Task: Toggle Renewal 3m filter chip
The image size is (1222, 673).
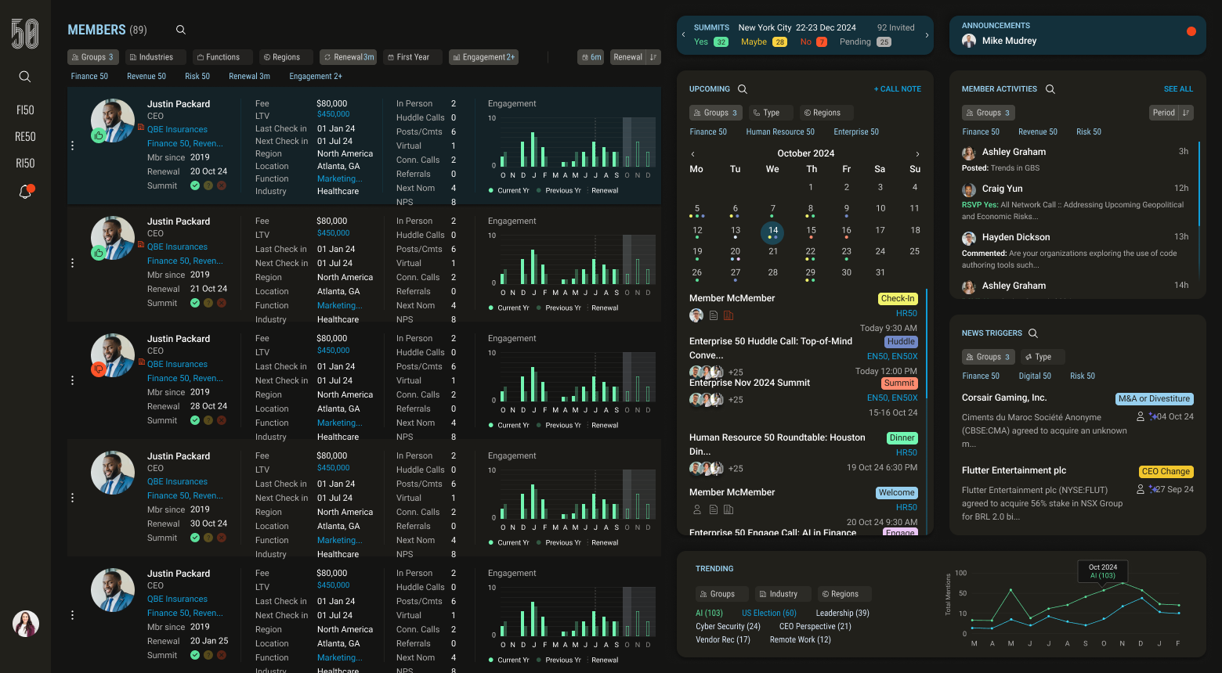Action: coord(349,57)
